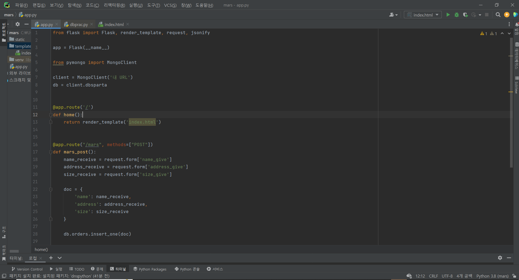Change the UTF-8 file encoding

(447, 276)
